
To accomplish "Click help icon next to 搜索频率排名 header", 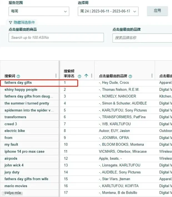I will coord(79,76).
